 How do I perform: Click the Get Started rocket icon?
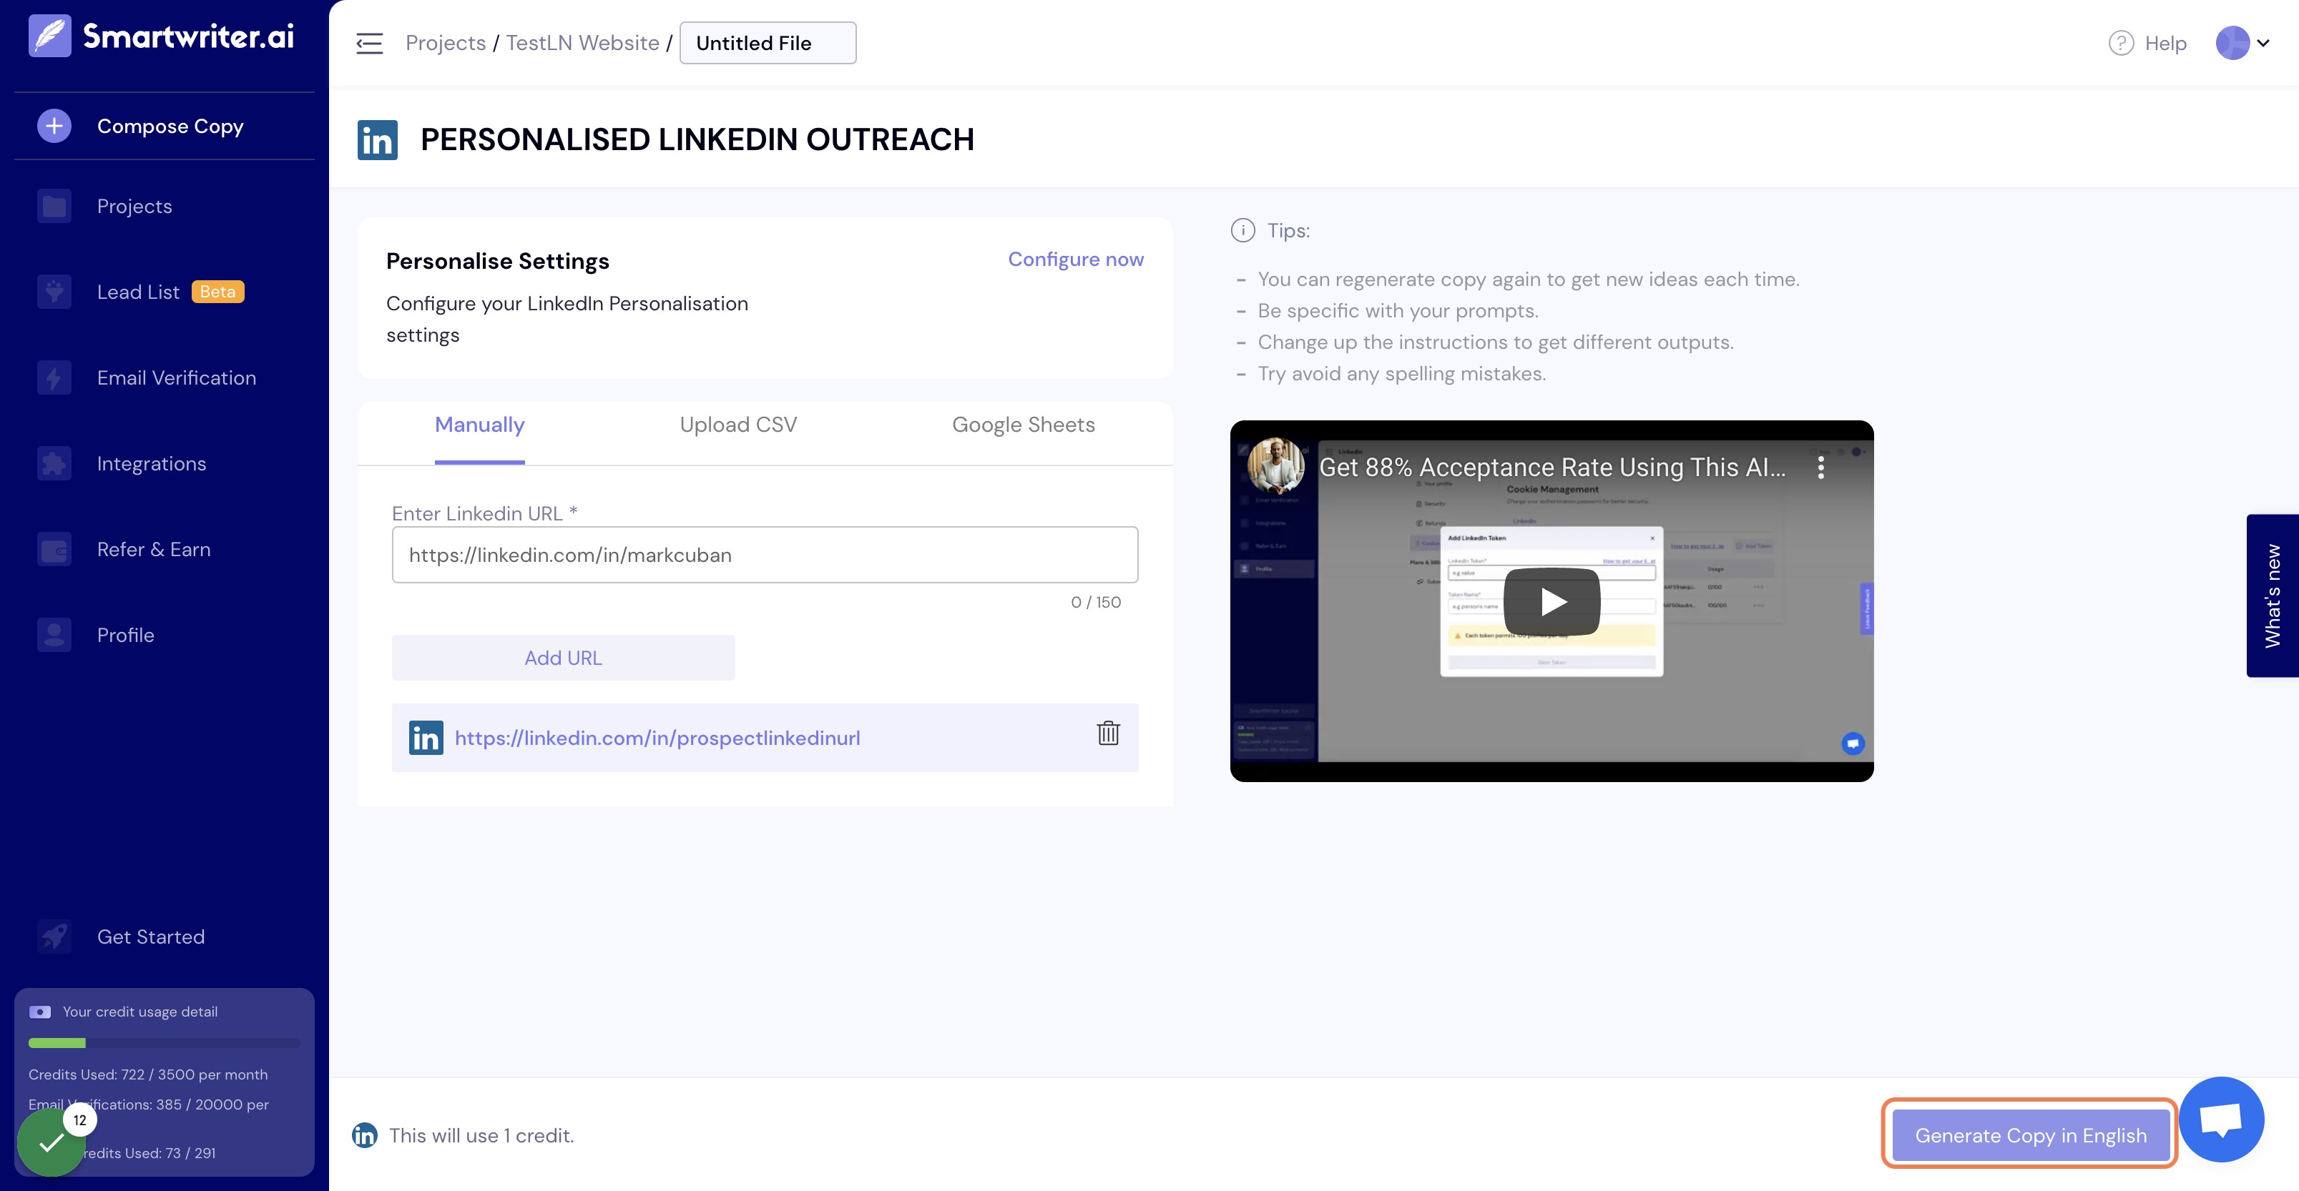[54, 937]
